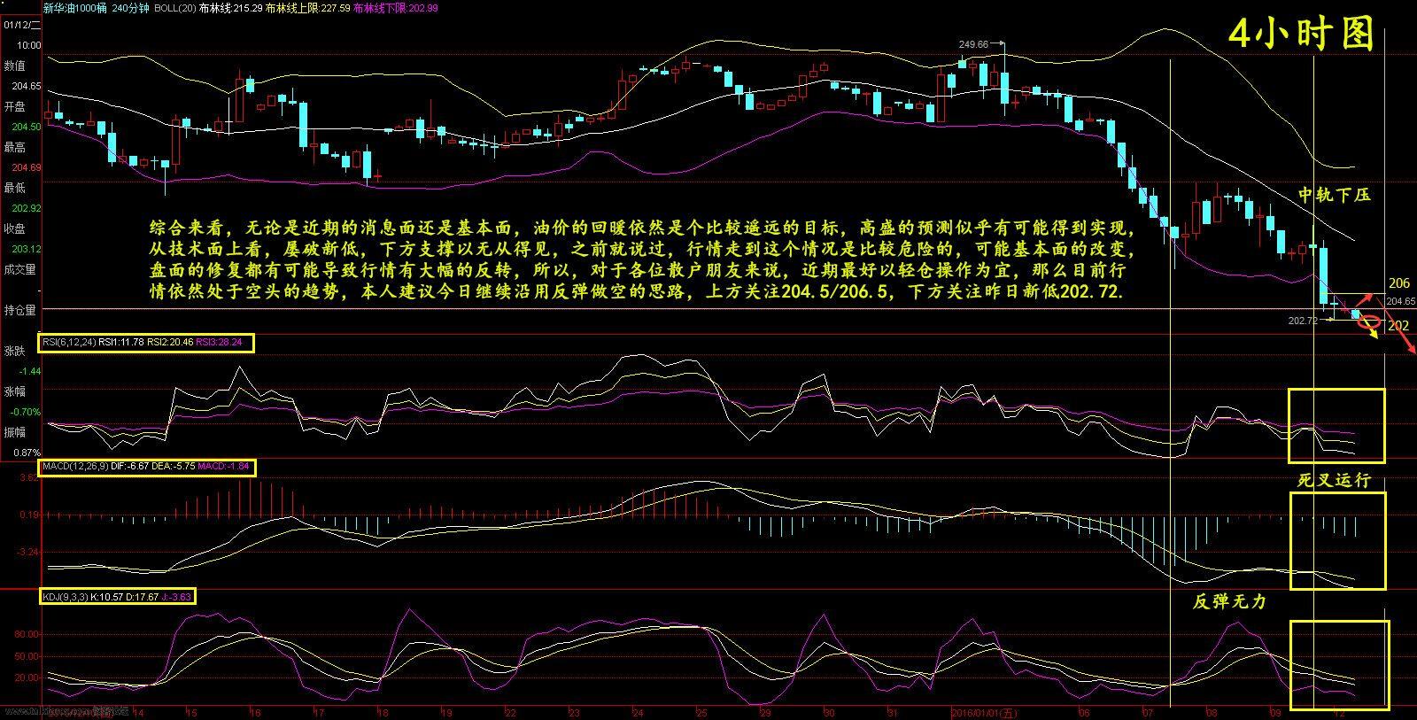Select the 最高 label in info panel
The width and height of the screenshot is (1417, 720).
(15, 147)
